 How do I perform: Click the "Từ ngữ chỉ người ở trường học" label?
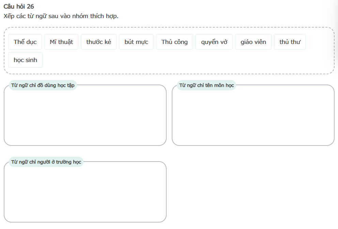(x=46, y=162)
